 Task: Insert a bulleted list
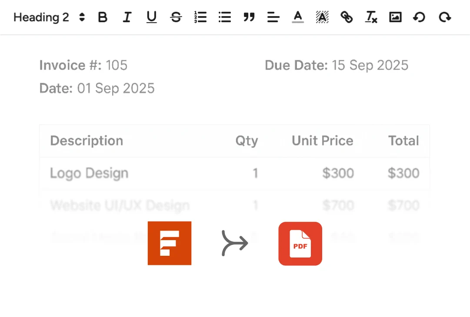pyautogui.click(x=225, y=17)
